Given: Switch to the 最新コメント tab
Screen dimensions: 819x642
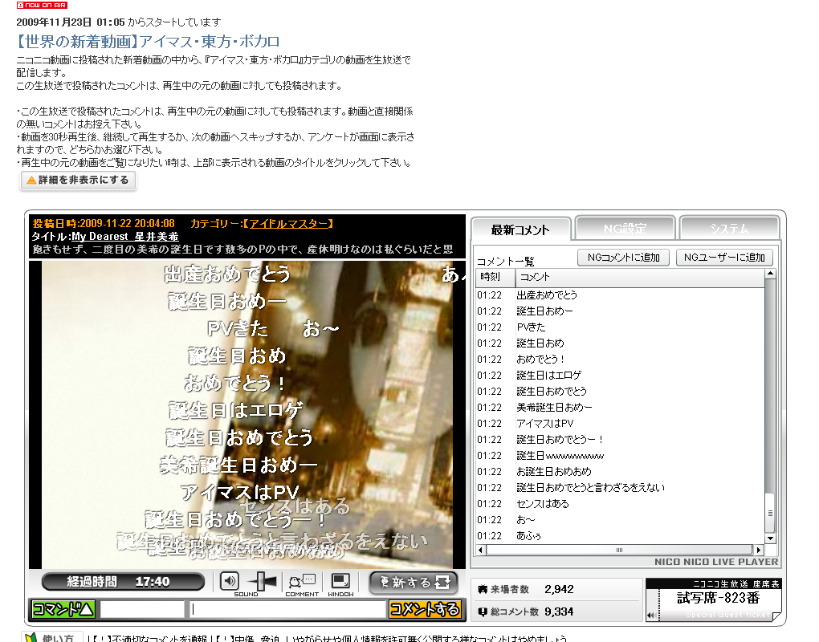Looking at the screenshot, I should pos(520,230).
